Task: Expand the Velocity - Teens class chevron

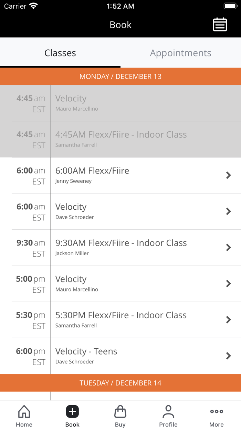Action: (x=228, y=356)
